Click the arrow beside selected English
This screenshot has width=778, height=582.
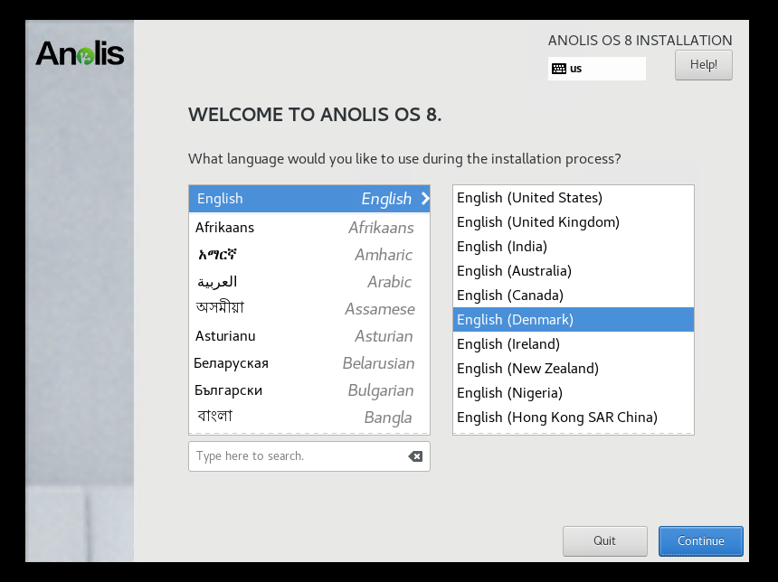pyautogui.click(x=424, y=199)
